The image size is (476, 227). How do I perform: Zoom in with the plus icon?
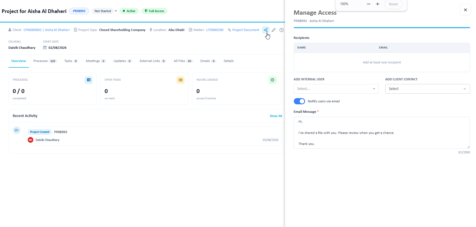click(378, 4)
